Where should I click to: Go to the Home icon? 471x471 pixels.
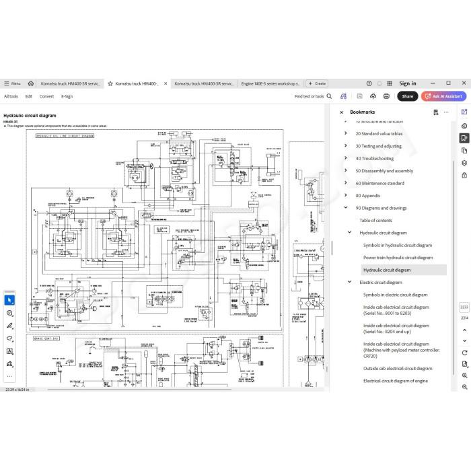31,83
